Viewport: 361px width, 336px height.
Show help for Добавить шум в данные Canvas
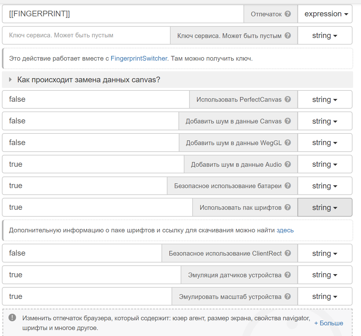click(x=287, y=121)
